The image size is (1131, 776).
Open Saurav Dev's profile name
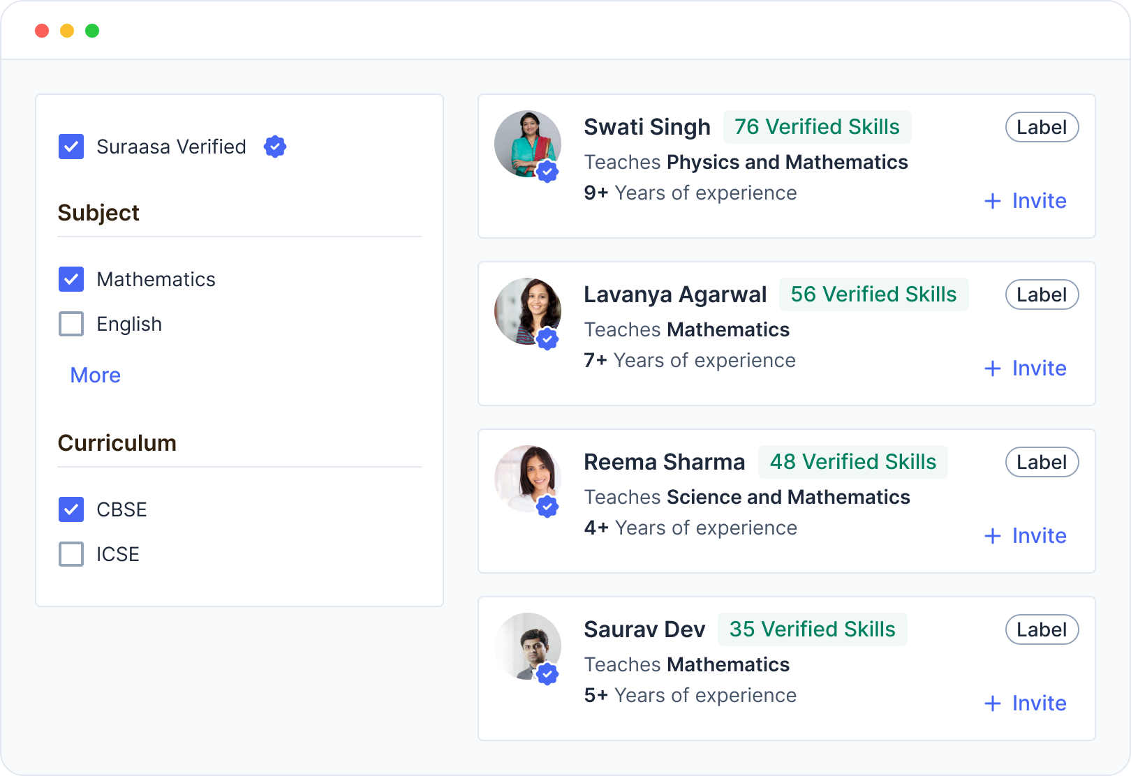pyautogui.click(x=644, y=629)
